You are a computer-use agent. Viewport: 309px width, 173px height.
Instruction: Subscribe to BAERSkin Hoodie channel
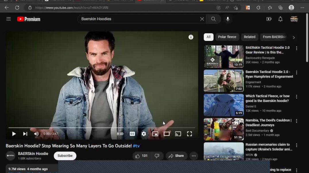tap(65, 156)
